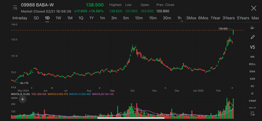
Task: Expand more minute intervals arrow after 1h
Action: (182, 21)
